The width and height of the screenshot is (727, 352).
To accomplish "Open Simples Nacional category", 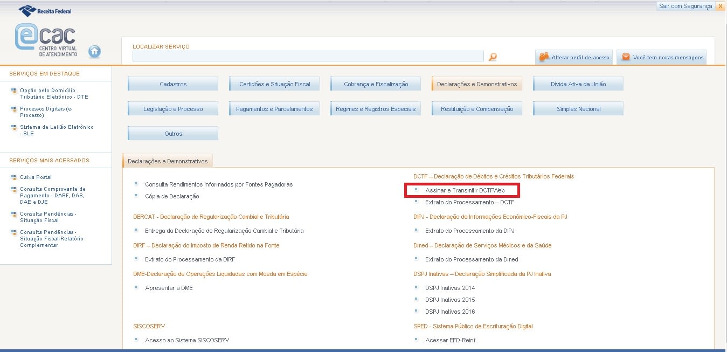I will point(578,109).
